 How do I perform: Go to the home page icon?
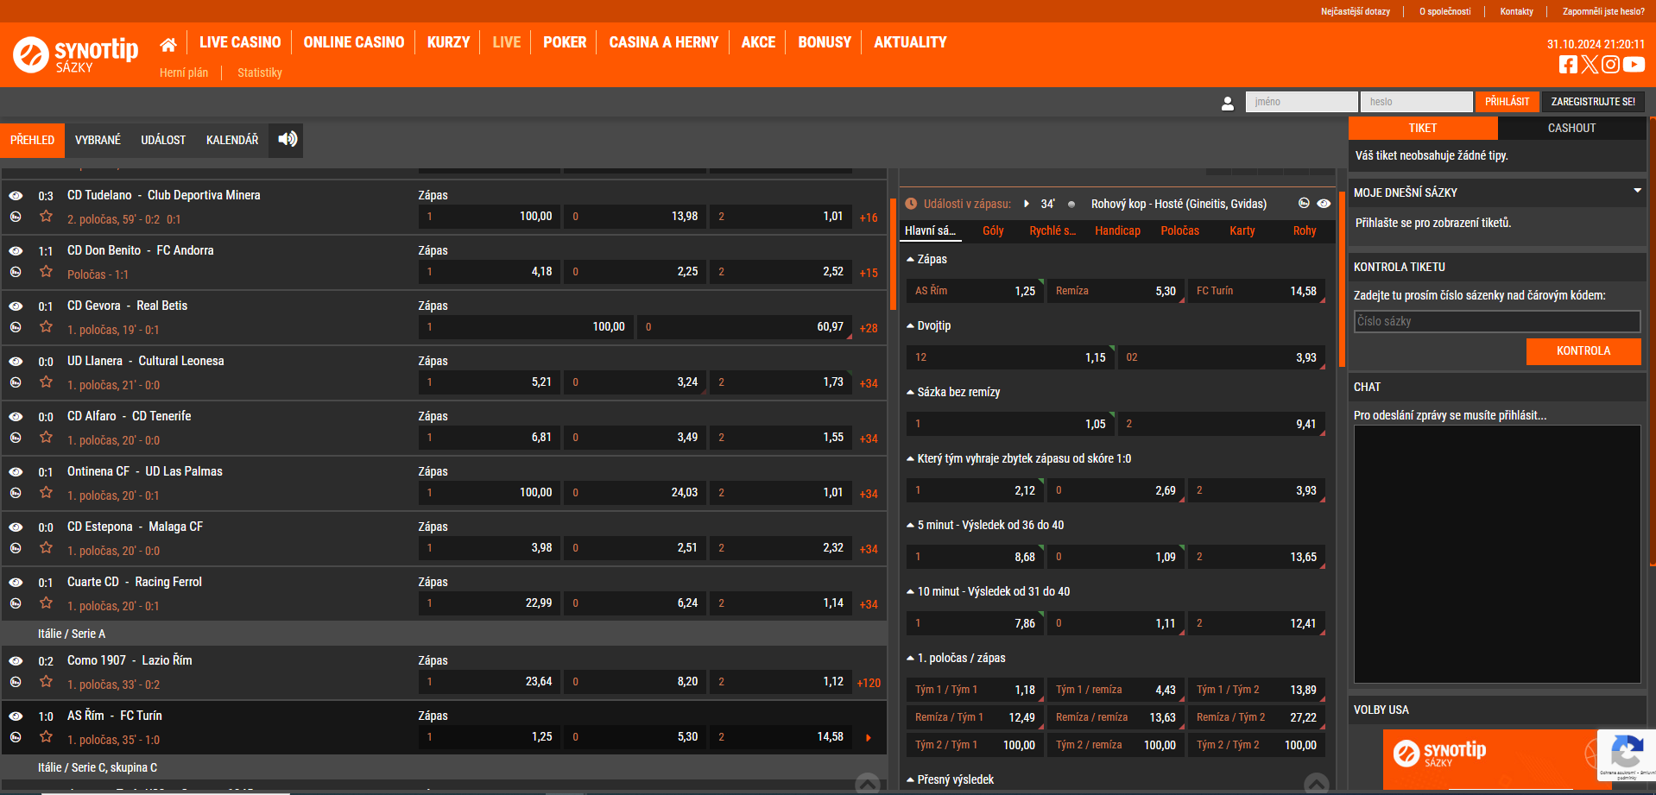[x=168, y=43]
